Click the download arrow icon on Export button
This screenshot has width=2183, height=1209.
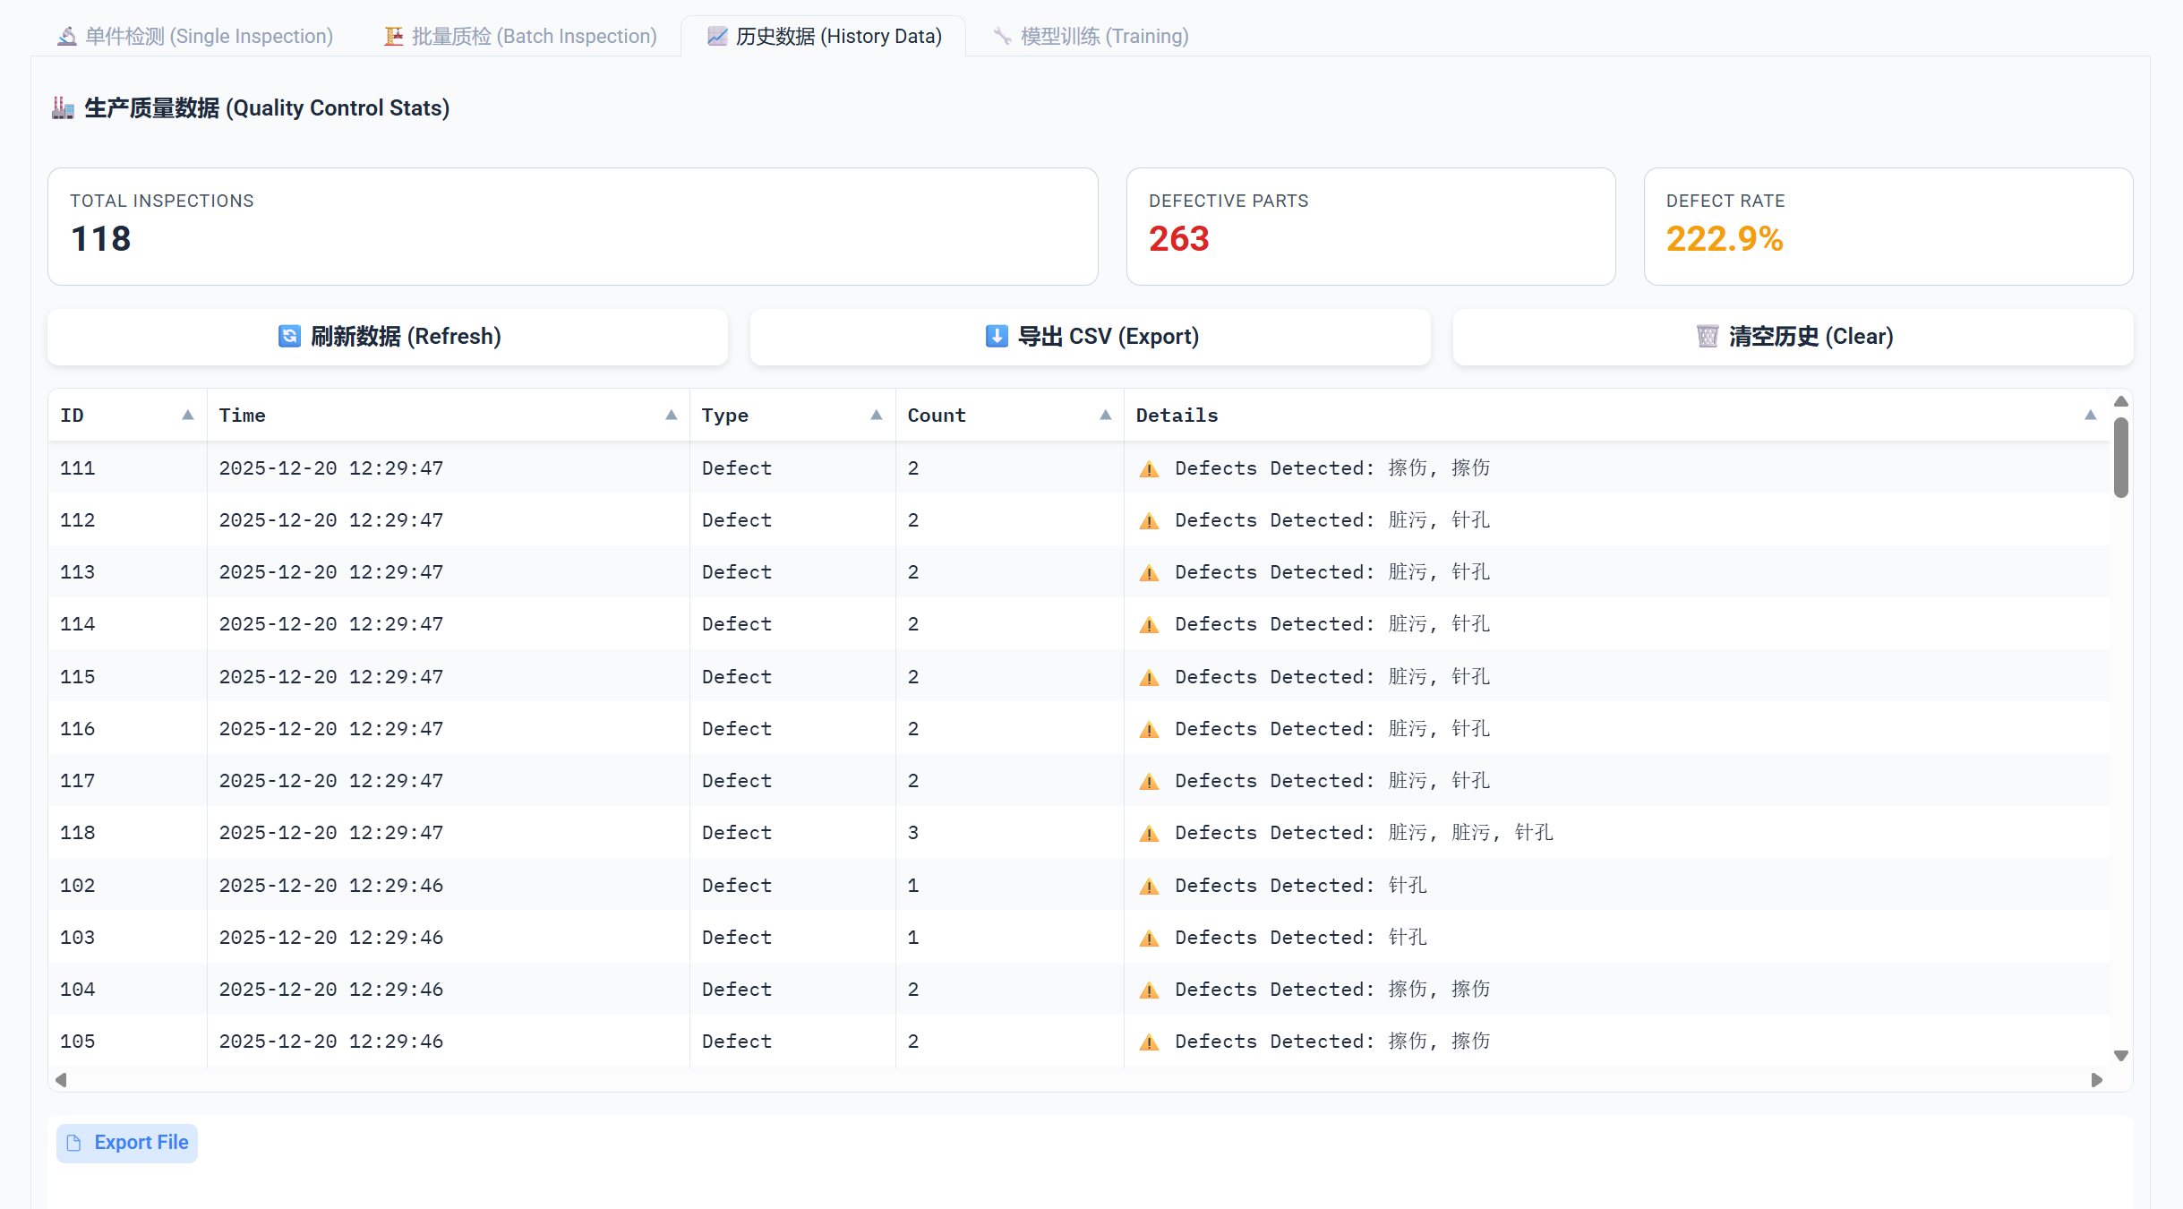[996, 337]
